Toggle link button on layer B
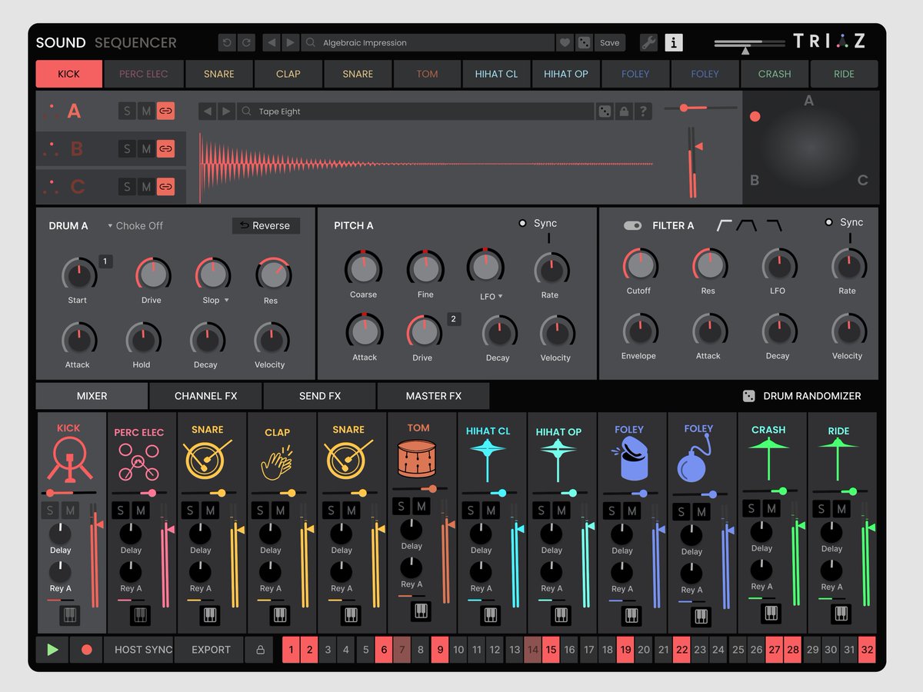The width and height of the screenshot is (923, 692). [x=165, y=148]
